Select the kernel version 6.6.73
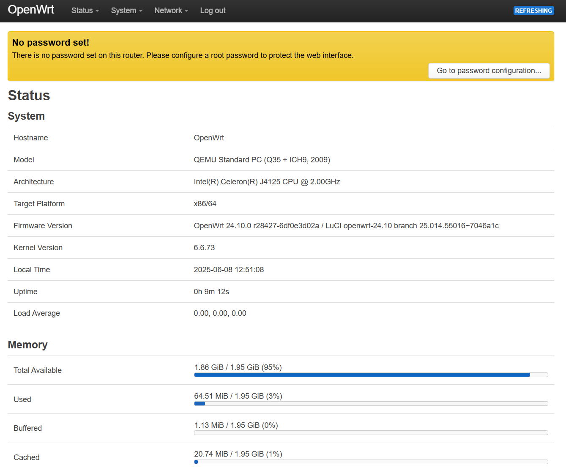Viewport: 566px width, 468px height. [x=204, y=248]
